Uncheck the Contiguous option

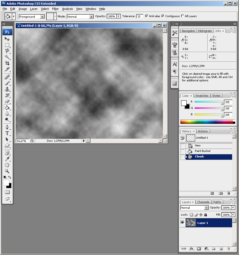pos(163,16)
